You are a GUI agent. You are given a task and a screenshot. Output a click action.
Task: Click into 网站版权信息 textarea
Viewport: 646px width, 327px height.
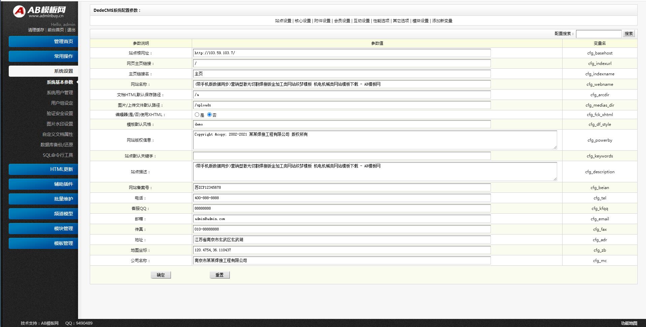pos(375,140)
